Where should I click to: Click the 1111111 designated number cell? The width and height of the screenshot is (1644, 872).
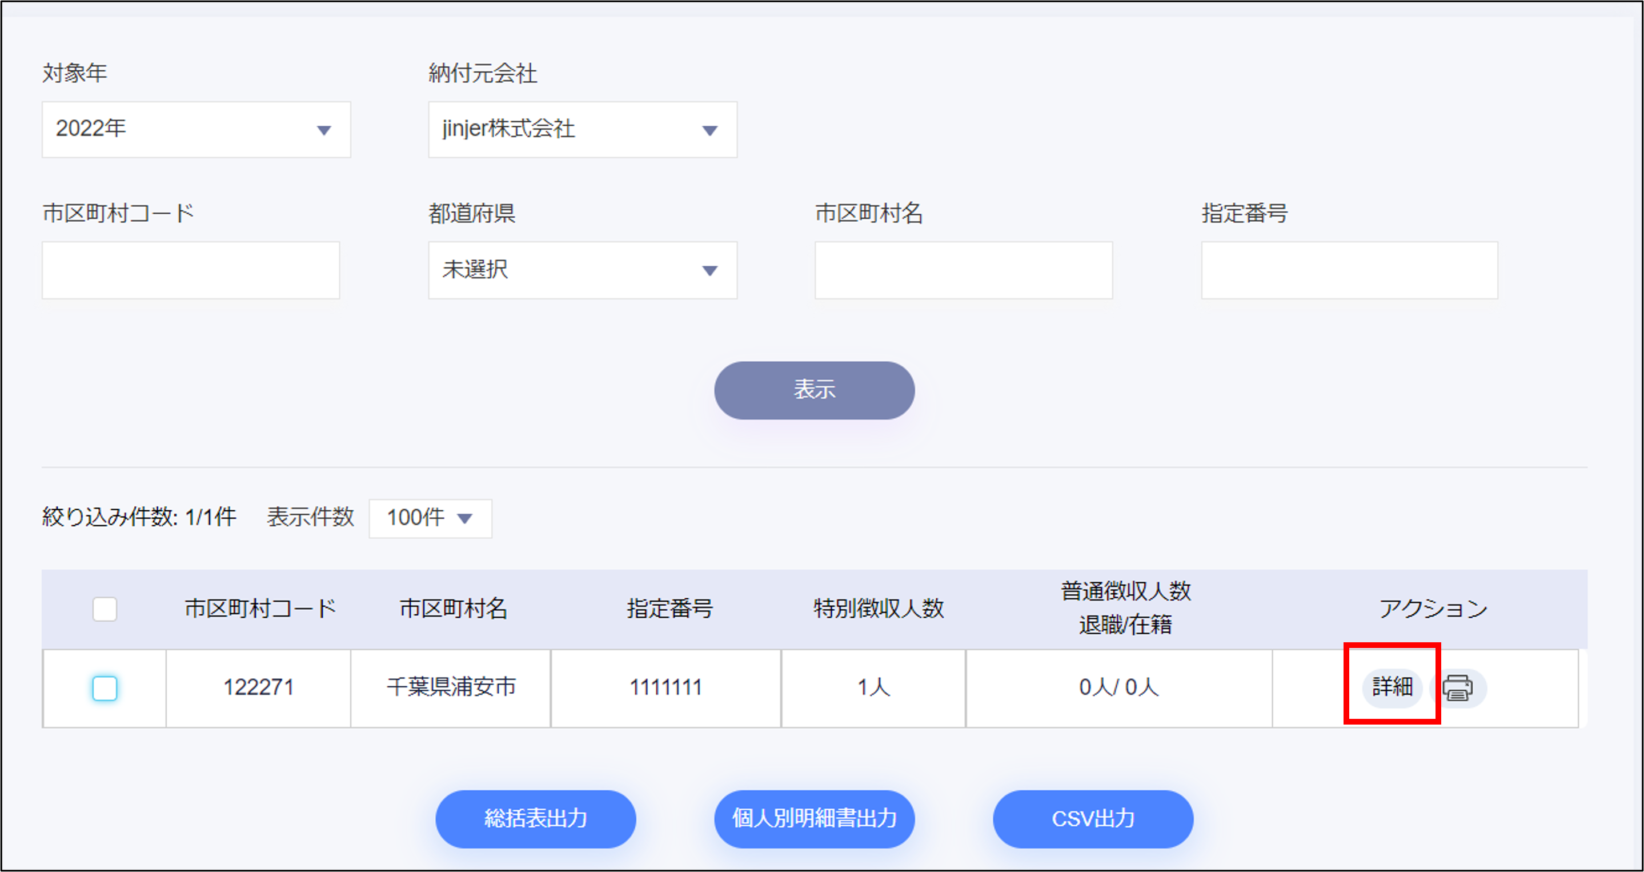(665, 687)
